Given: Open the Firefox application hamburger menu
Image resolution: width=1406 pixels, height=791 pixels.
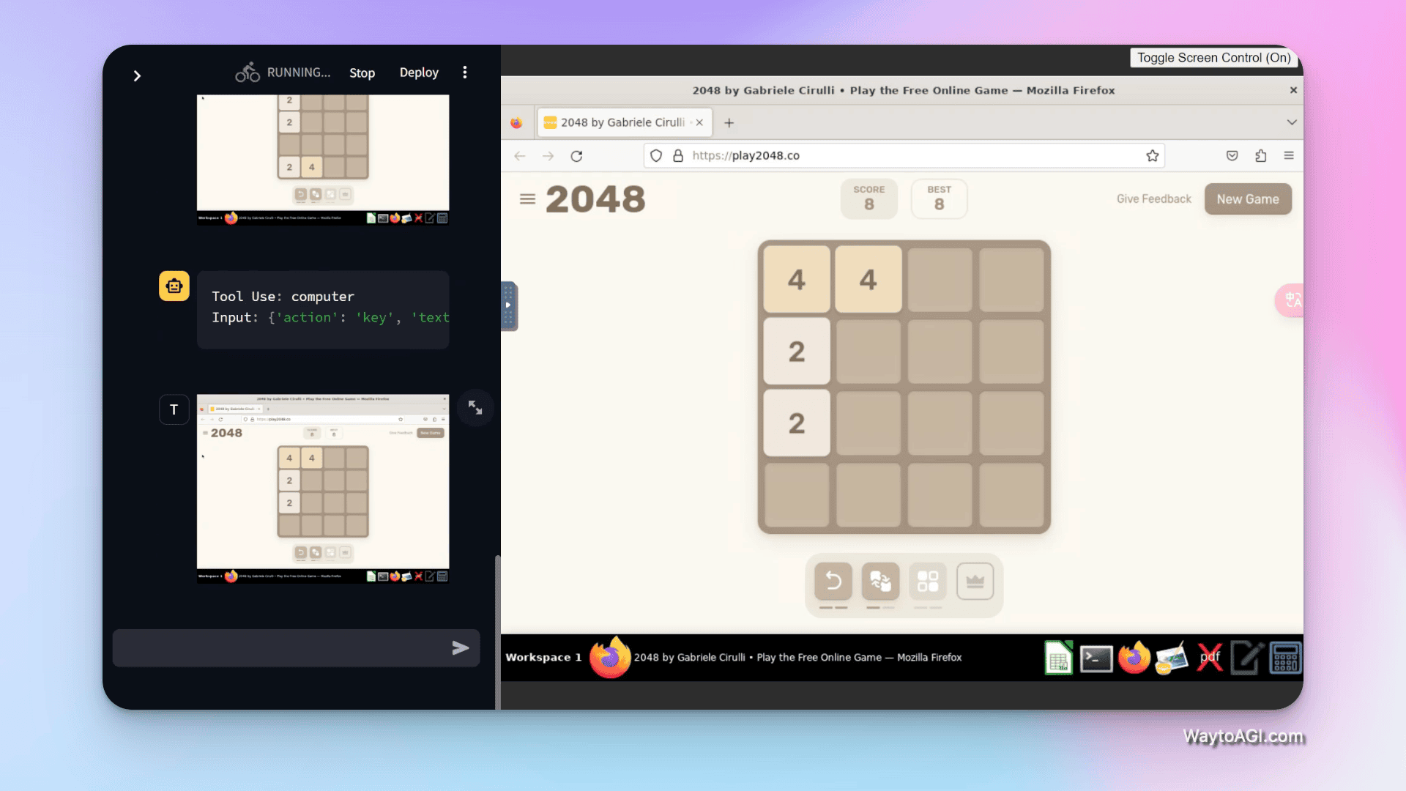Looking at the screenshot, I should pyautogui.click(x=1289, y=156).
